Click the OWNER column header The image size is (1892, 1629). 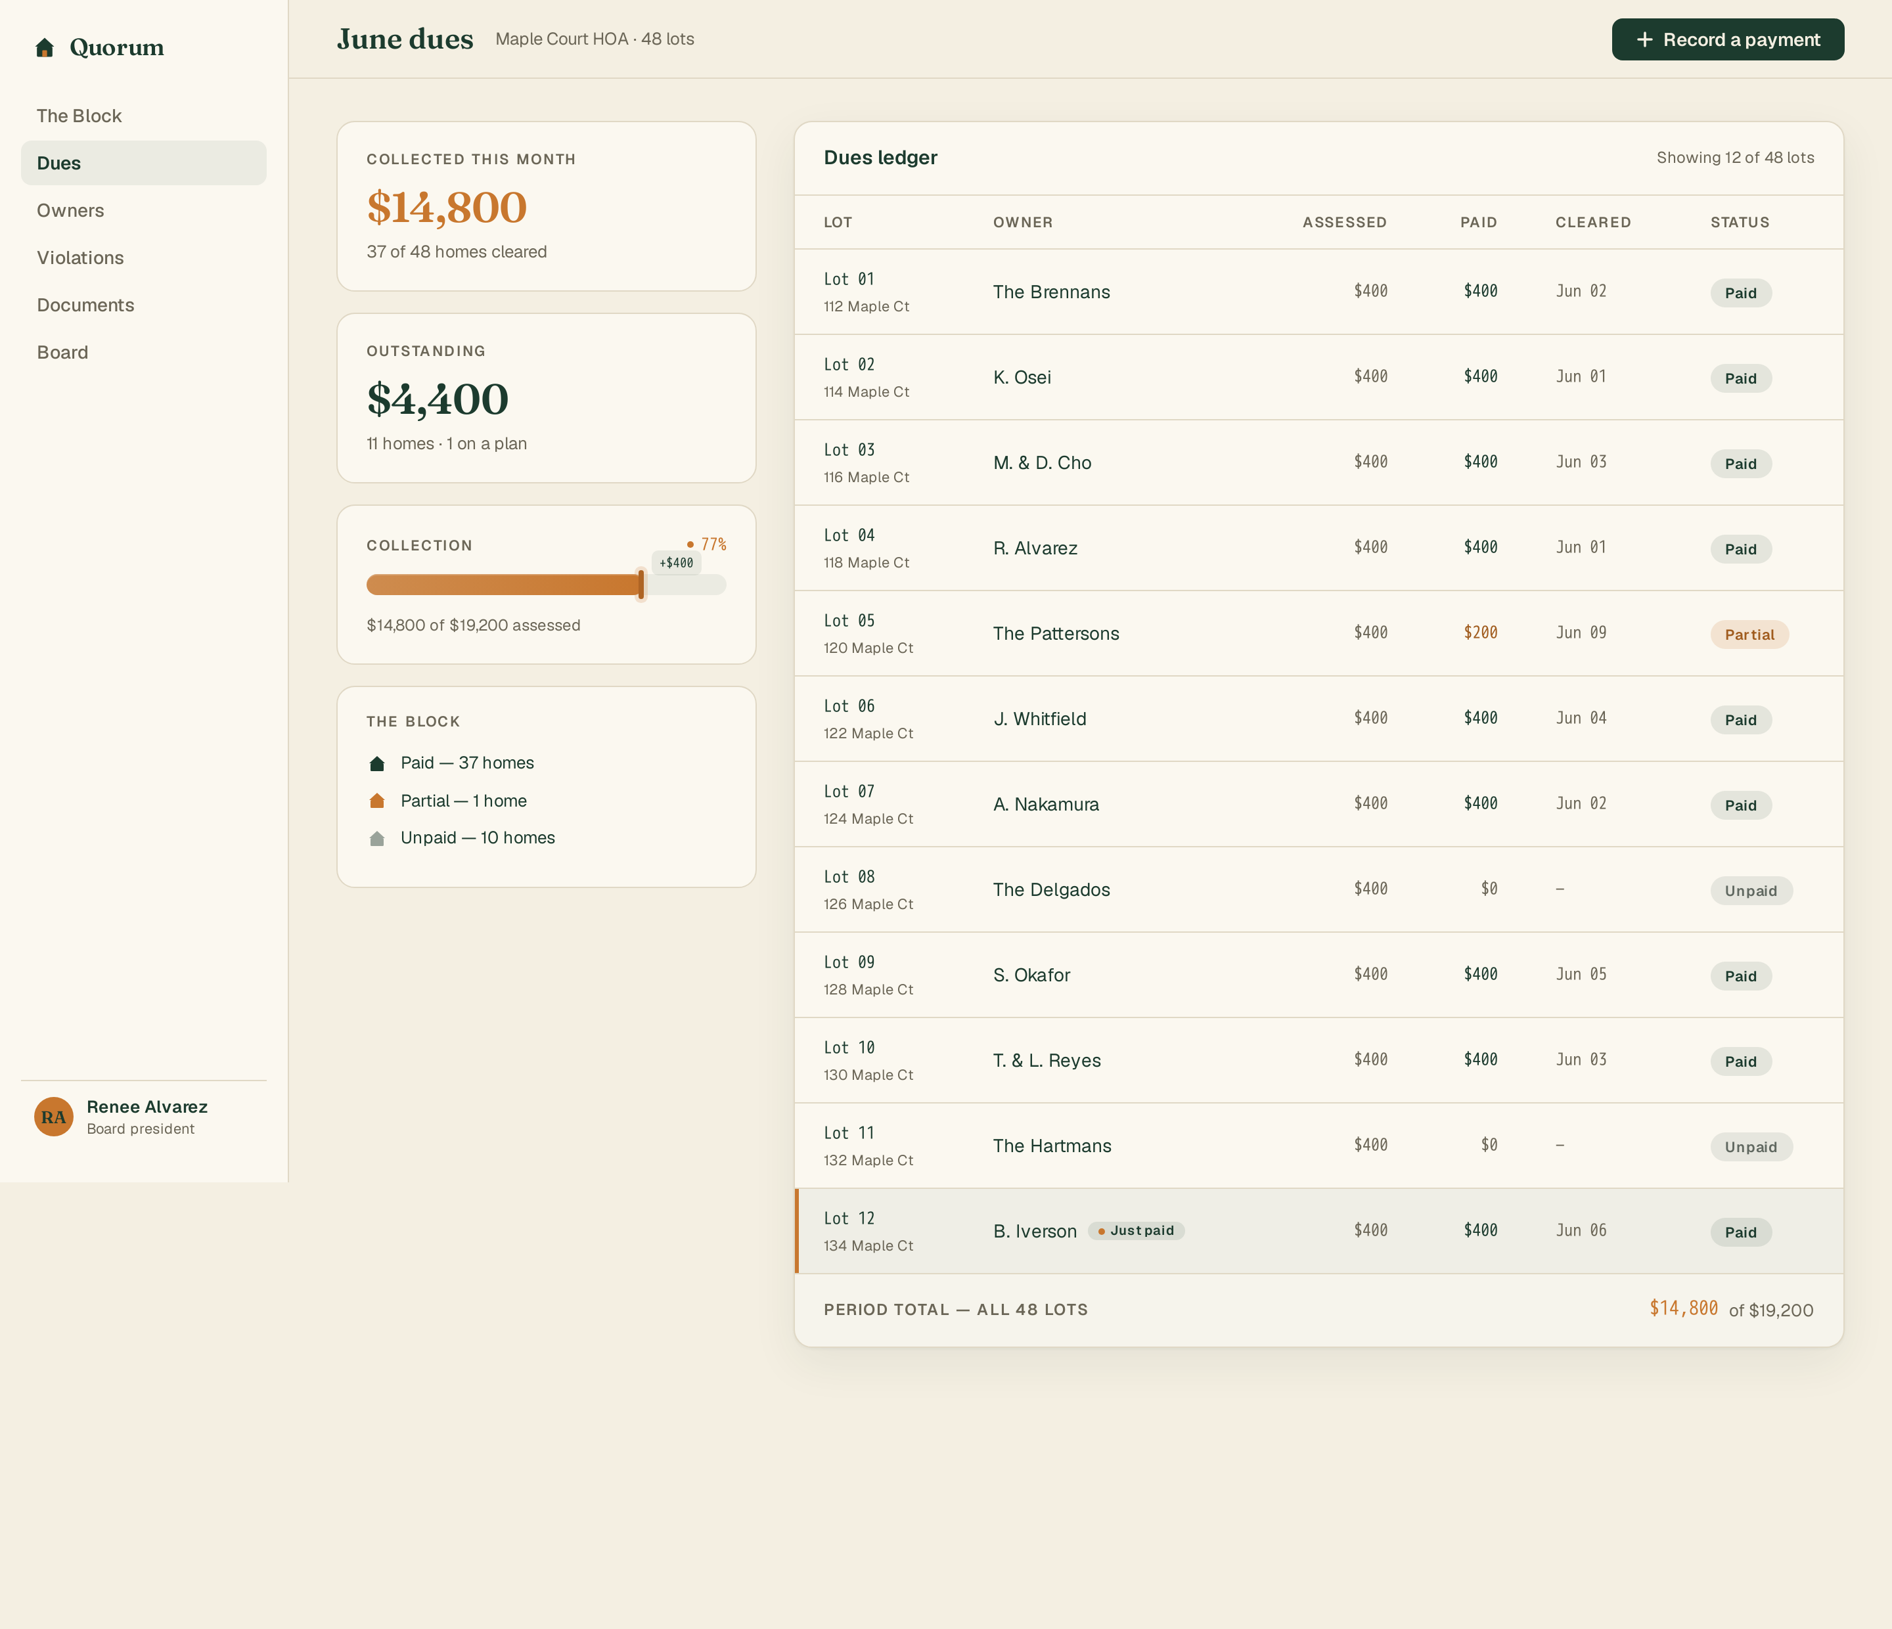[x=1023, y=222]
